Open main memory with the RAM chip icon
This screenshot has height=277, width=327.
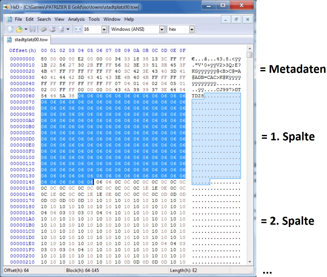click(x=44, y=29)
